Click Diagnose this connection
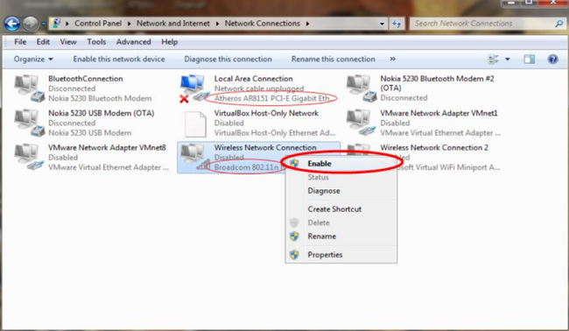Screen dimensions: 569x331 pos(228,60)
